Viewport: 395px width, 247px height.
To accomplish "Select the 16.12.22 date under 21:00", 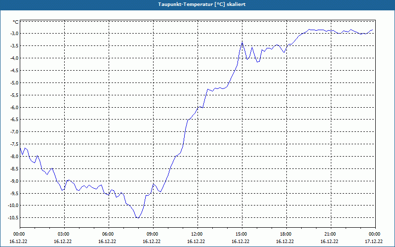I will 329,242.
